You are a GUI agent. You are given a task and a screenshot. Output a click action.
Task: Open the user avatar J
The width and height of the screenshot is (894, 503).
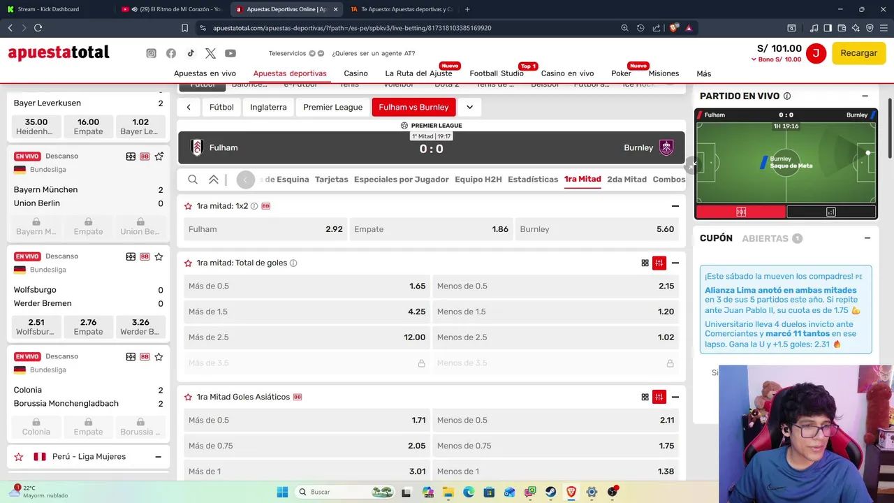(x=816, y=53)
